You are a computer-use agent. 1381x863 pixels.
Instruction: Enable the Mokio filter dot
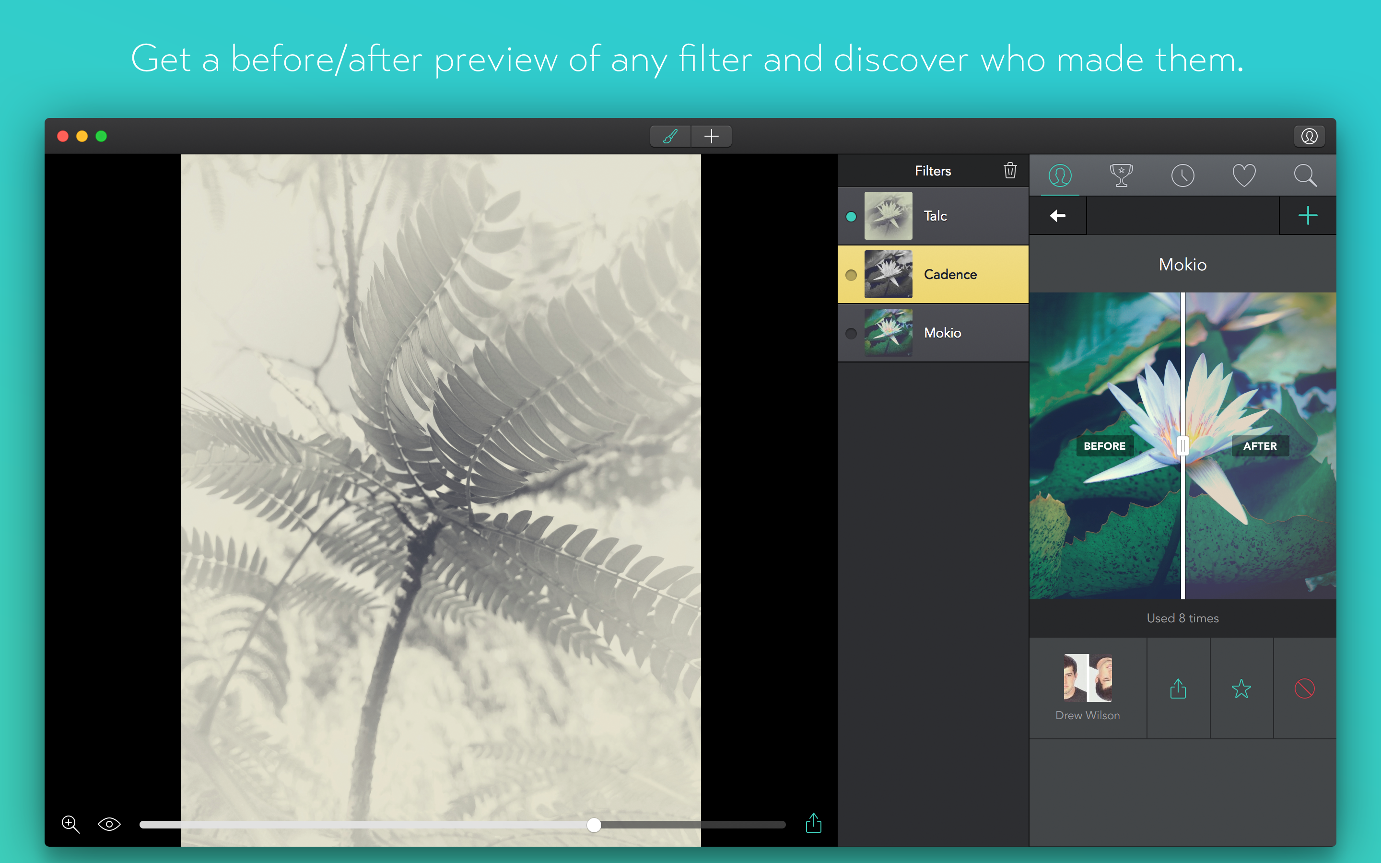pyautogui.click(x=851, y=333)
